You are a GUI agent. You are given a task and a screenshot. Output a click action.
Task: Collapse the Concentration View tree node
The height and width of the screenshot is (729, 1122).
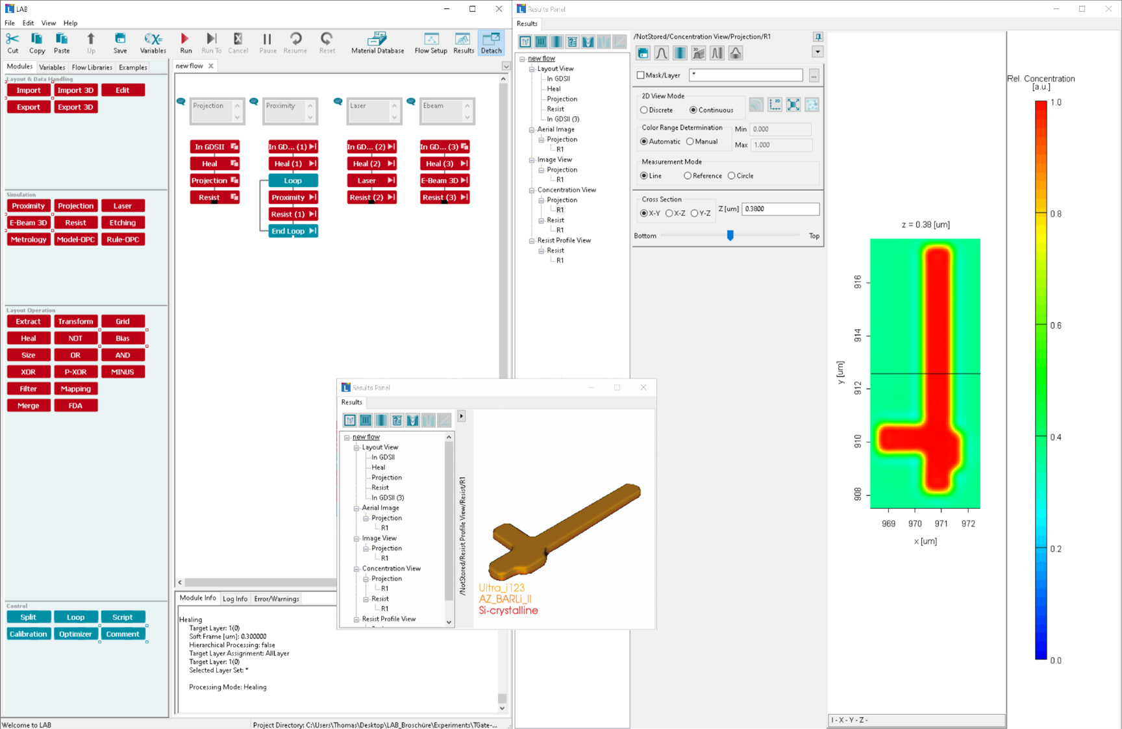click(532, 190)
